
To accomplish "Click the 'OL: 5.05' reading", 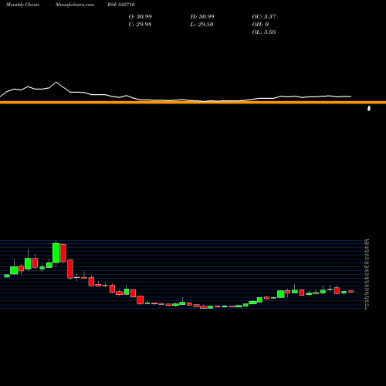I will pyautogui.click(x=264, y=32).
